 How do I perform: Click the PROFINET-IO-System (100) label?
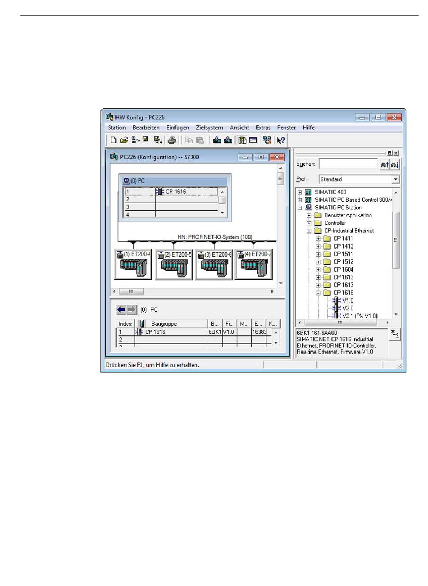[x=215, y=237]
